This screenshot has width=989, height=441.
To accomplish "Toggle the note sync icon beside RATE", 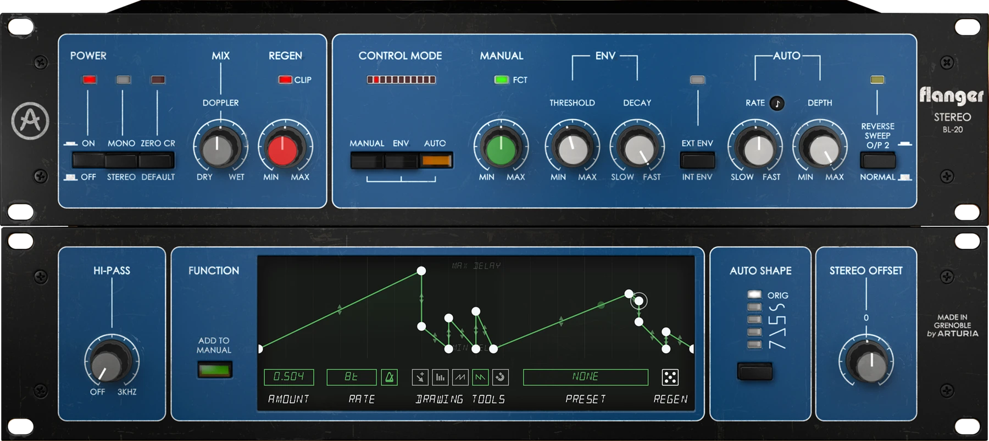I will (777, 103).
